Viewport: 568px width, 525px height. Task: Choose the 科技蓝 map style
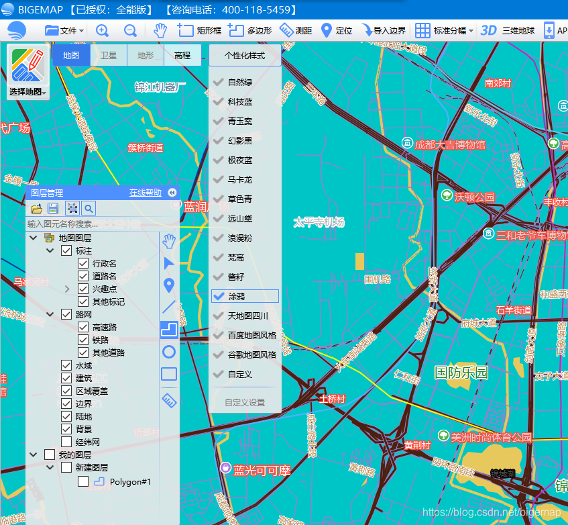[x=240, y=102]
